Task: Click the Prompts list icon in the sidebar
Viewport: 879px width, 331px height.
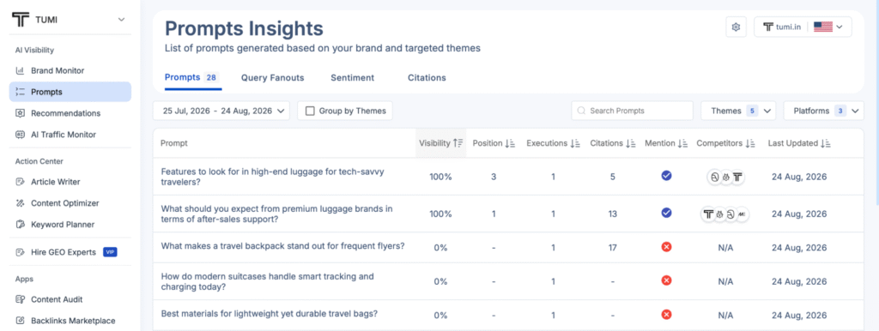Action: click(x=20, y=92)
